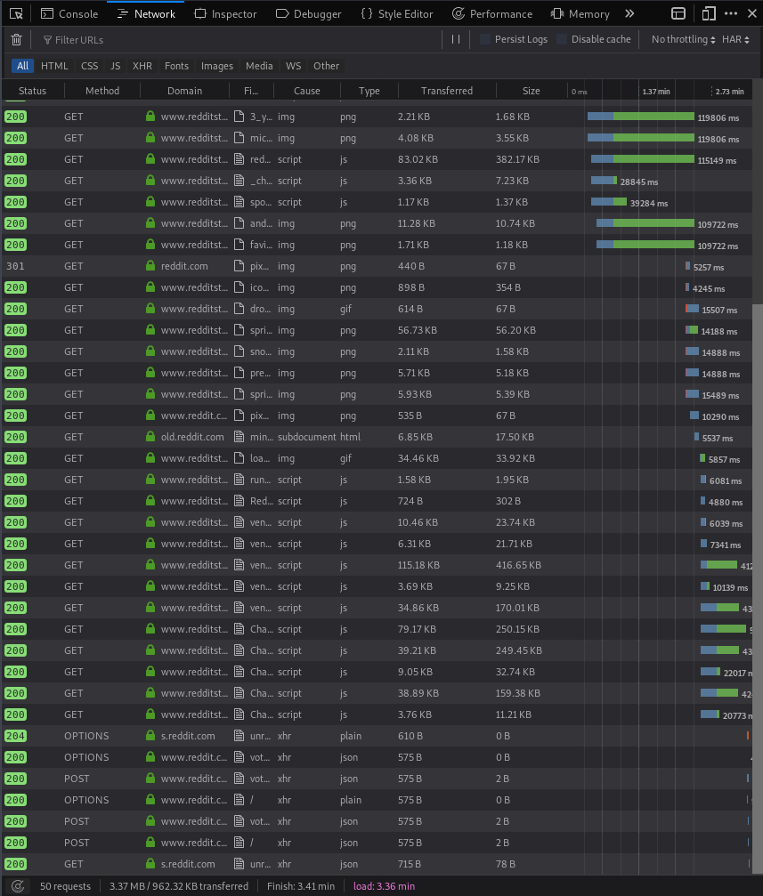
Task: Filter requests by WS
Action: 294,66
